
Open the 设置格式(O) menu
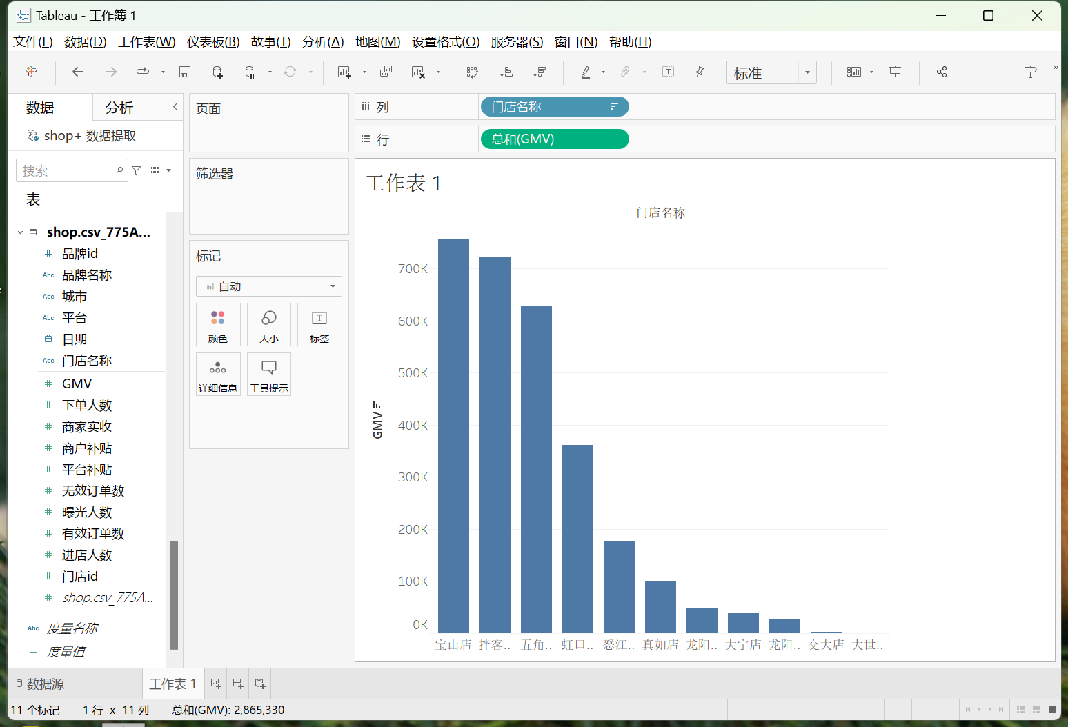click(446, 42)
